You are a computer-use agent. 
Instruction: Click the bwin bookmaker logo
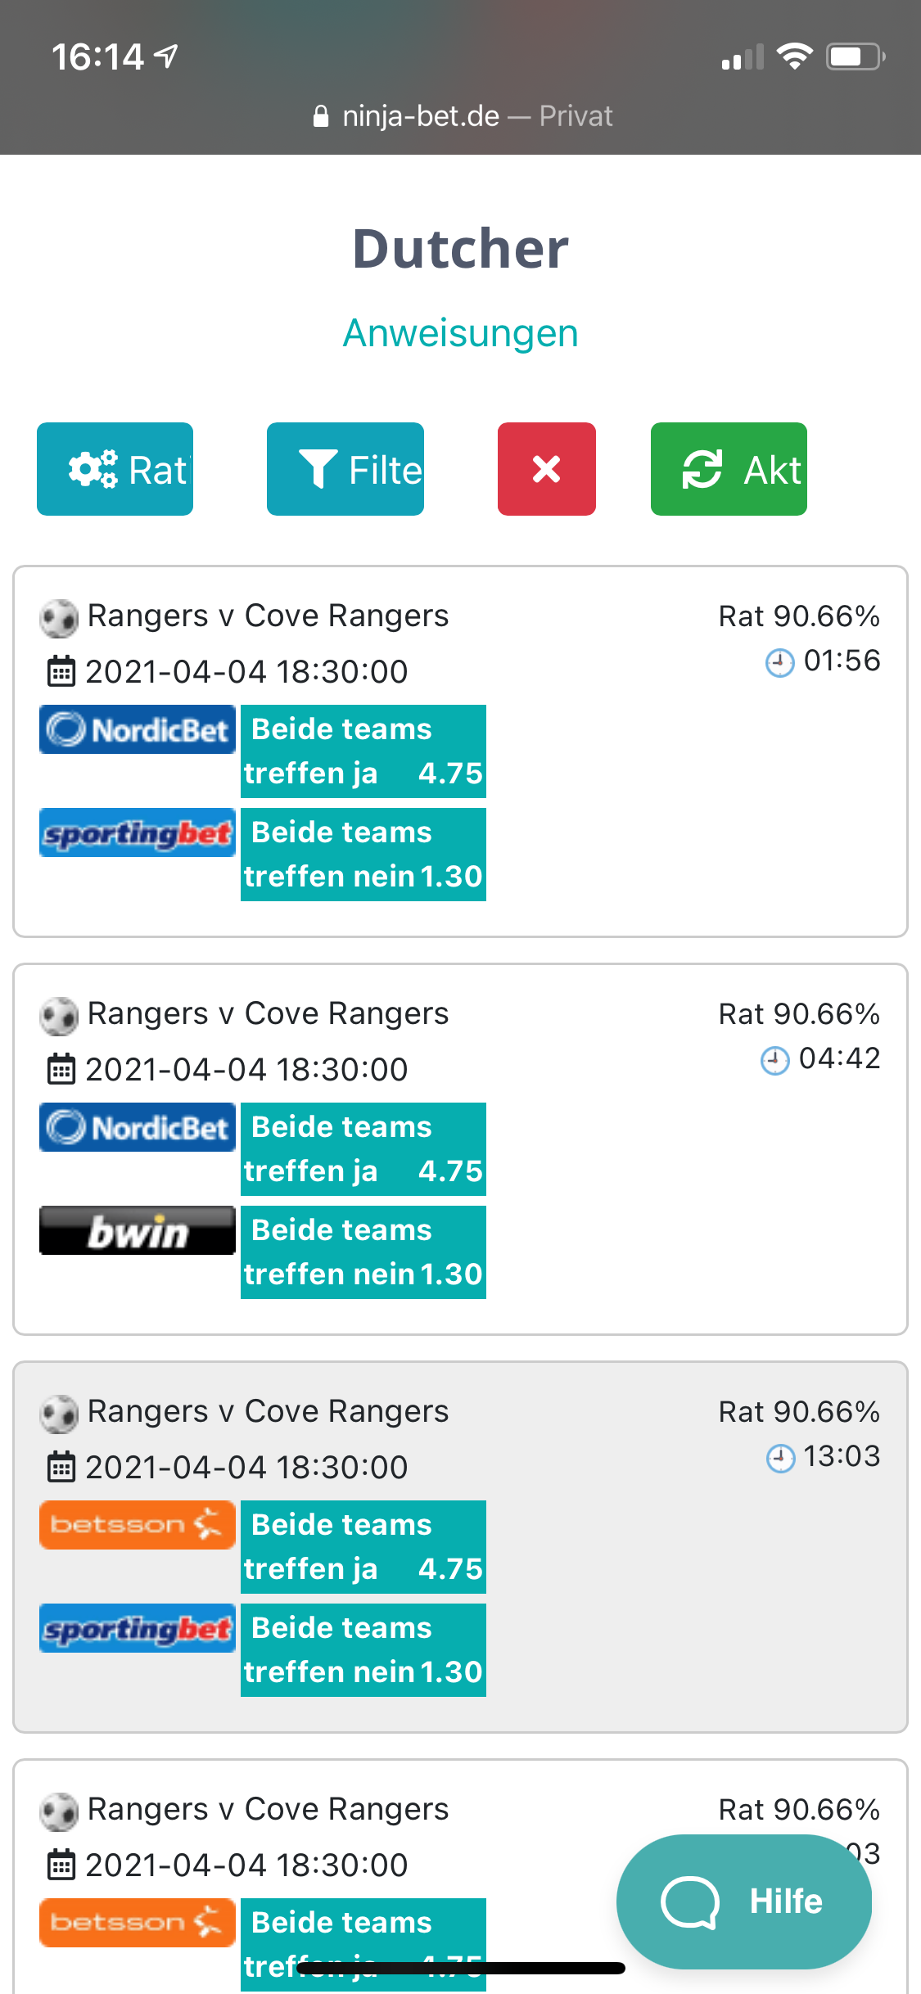click(138, 1230)
